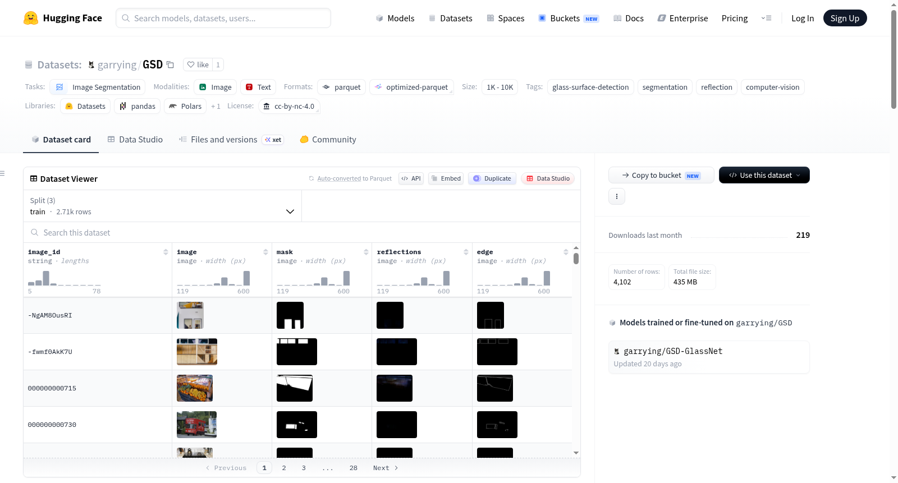Click the Polars library tag

click(185, 106)
